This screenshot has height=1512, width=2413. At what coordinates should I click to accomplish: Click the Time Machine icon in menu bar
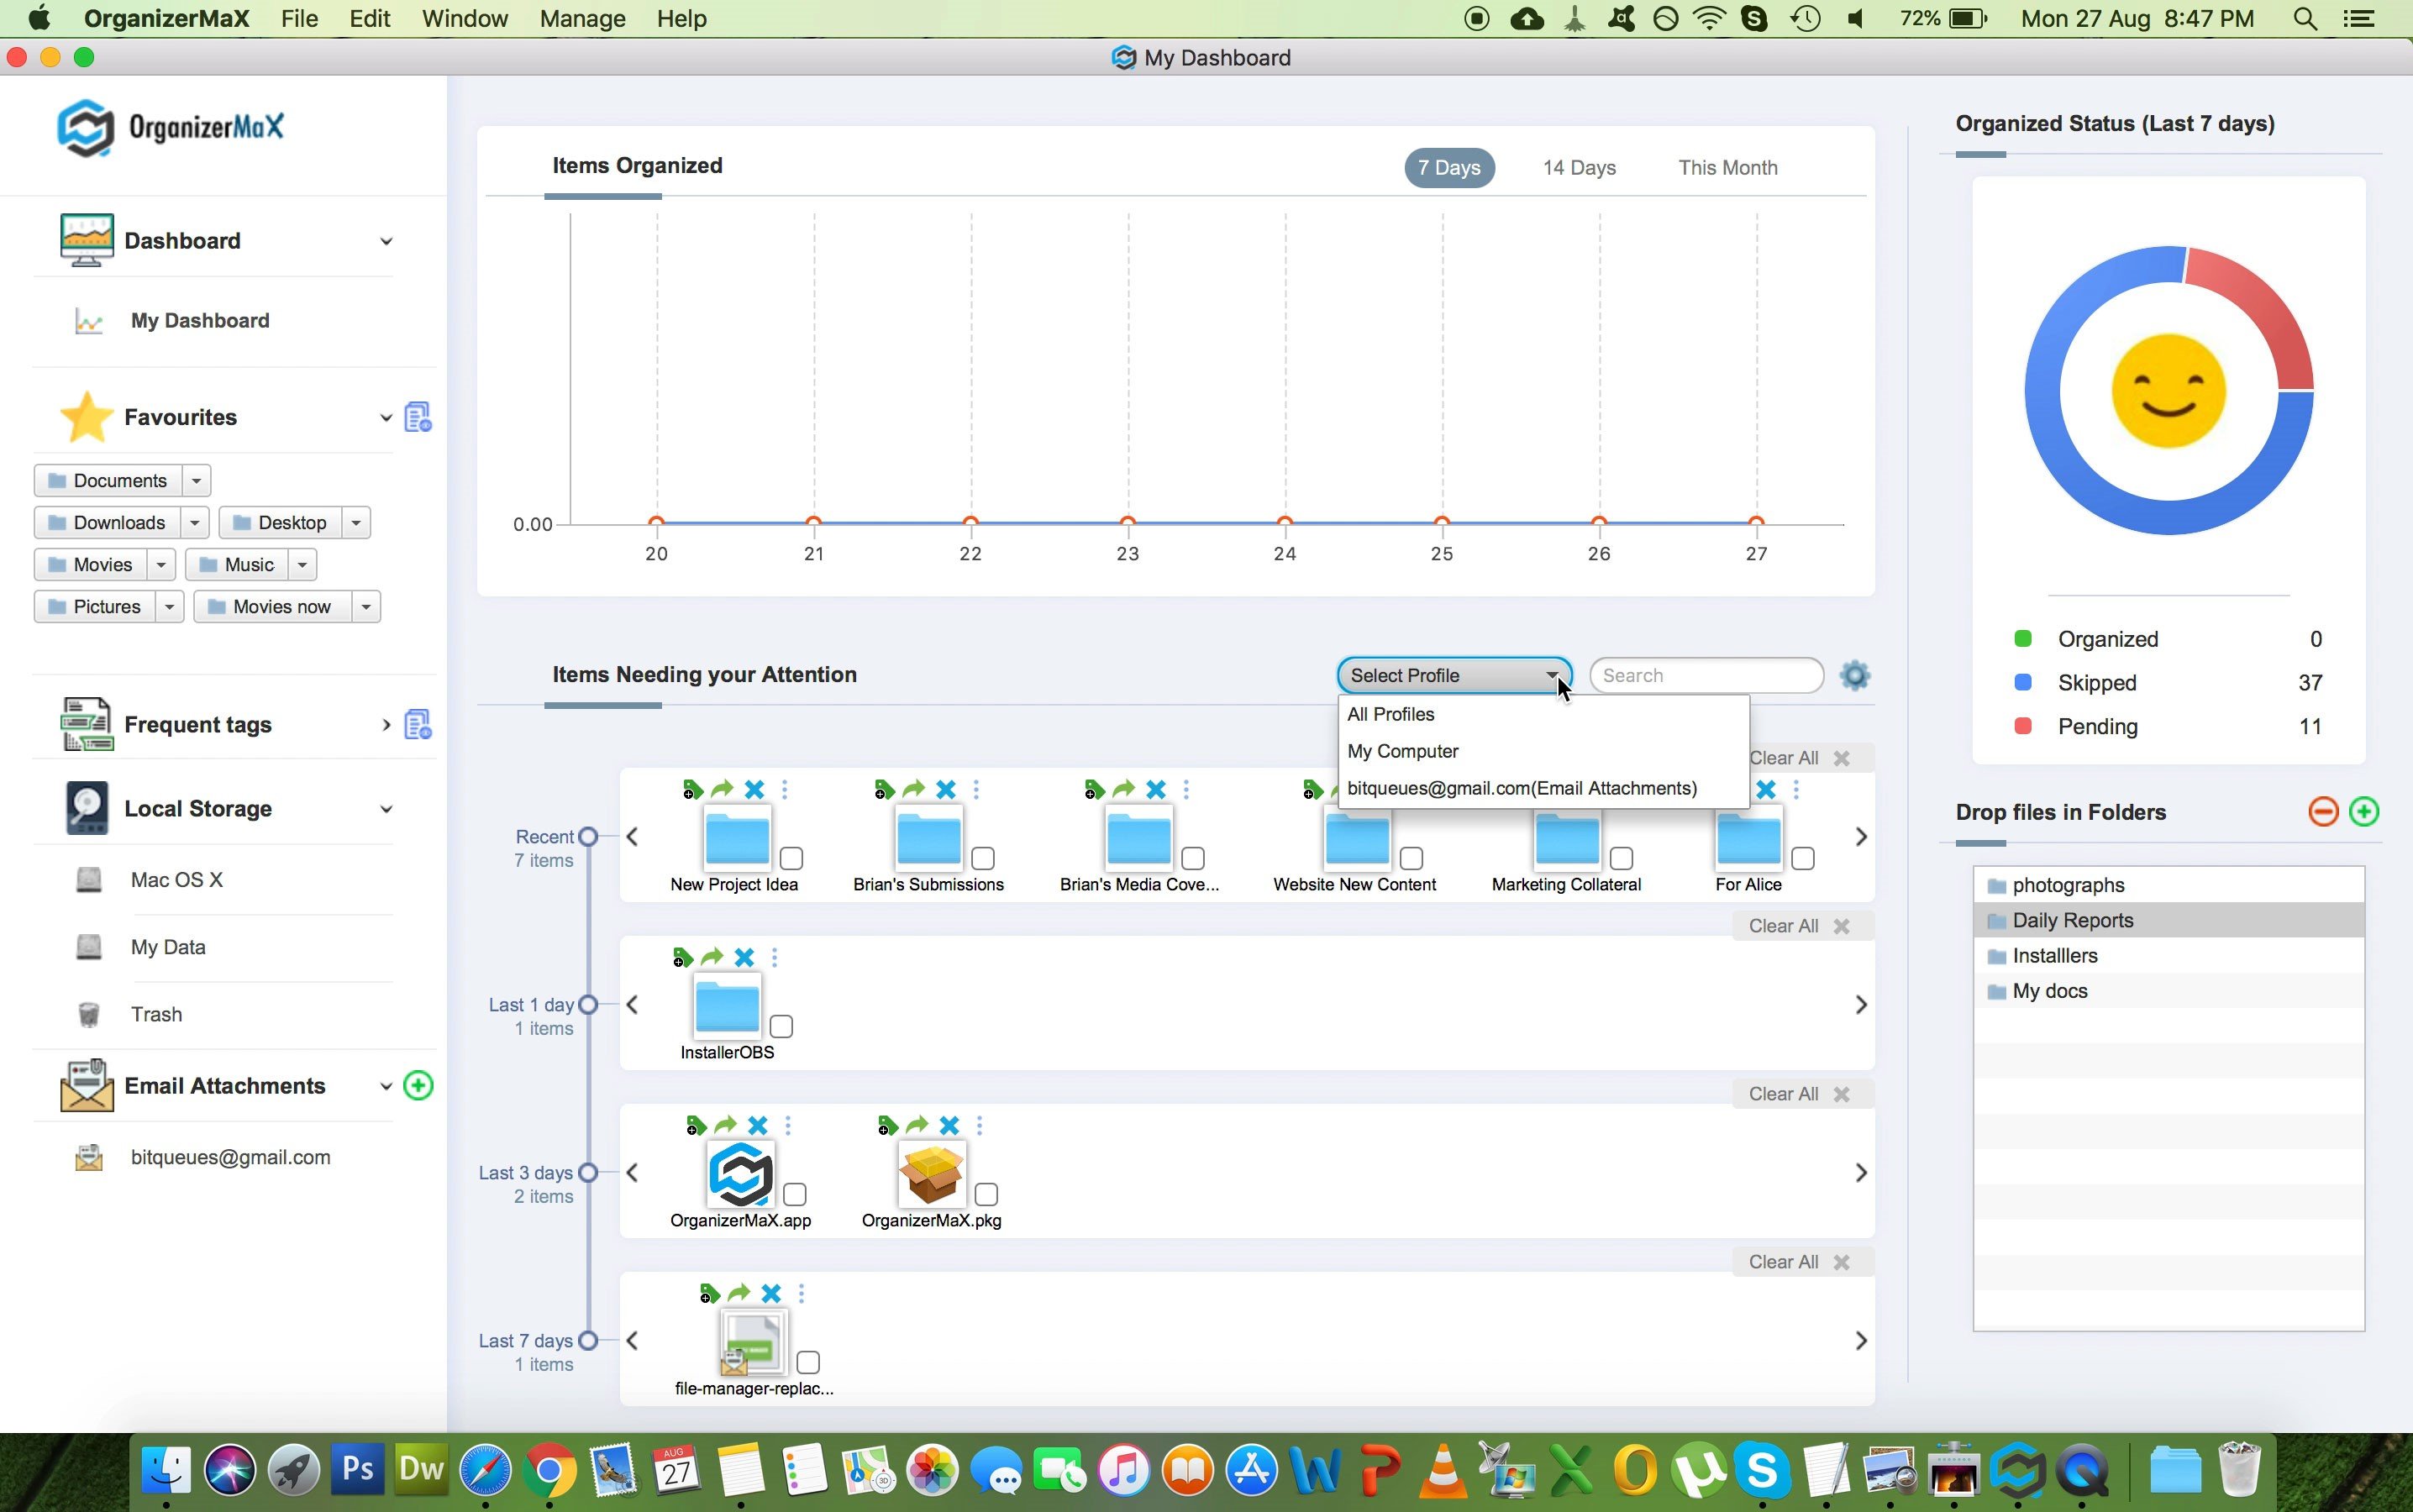click(x=1805, y=18)
